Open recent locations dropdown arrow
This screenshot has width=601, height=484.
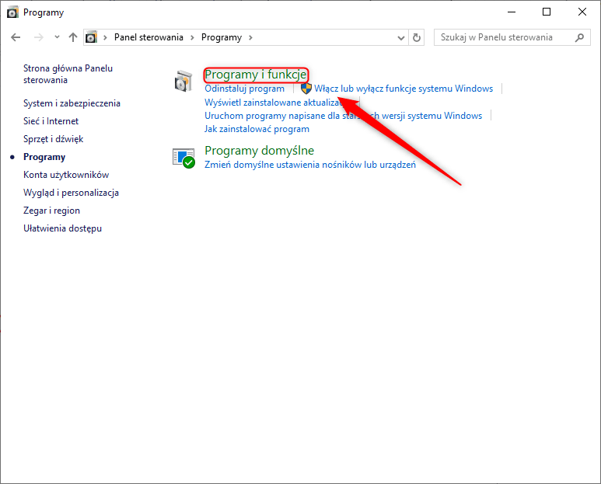(x=57, y=37)
